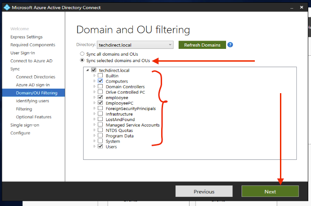Viewport: 311px width, 206px height.
Task: Check the Drive Controlled PC checkbox
Action: point(100,92)
